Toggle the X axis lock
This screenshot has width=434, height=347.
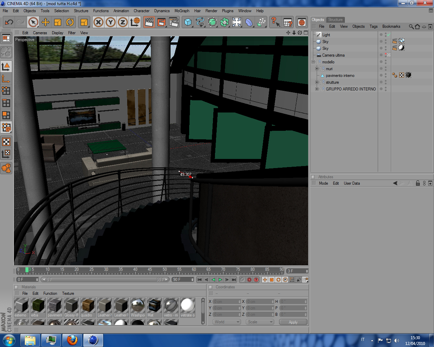click(98, 22)
